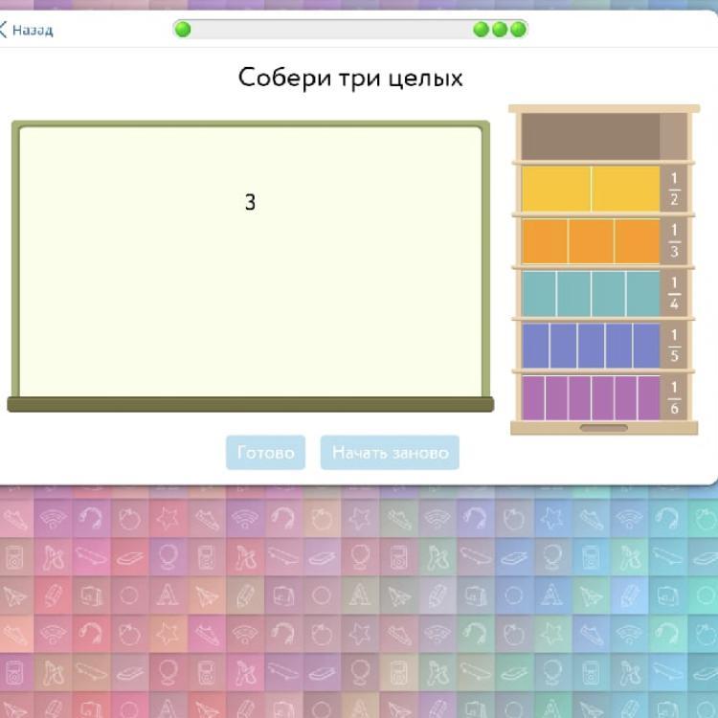
Task: Select the leftmost purple one-sixth block
Action: (x=533, y=398)
